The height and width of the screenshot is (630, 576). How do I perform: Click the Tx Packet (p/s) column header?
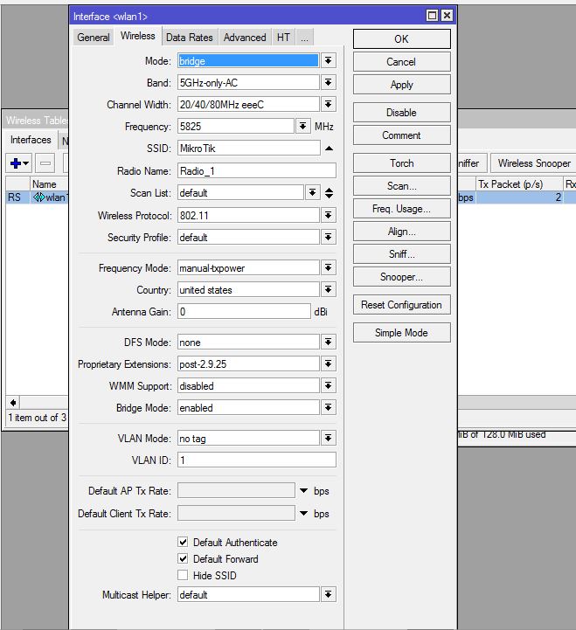[x=519, y=184]
